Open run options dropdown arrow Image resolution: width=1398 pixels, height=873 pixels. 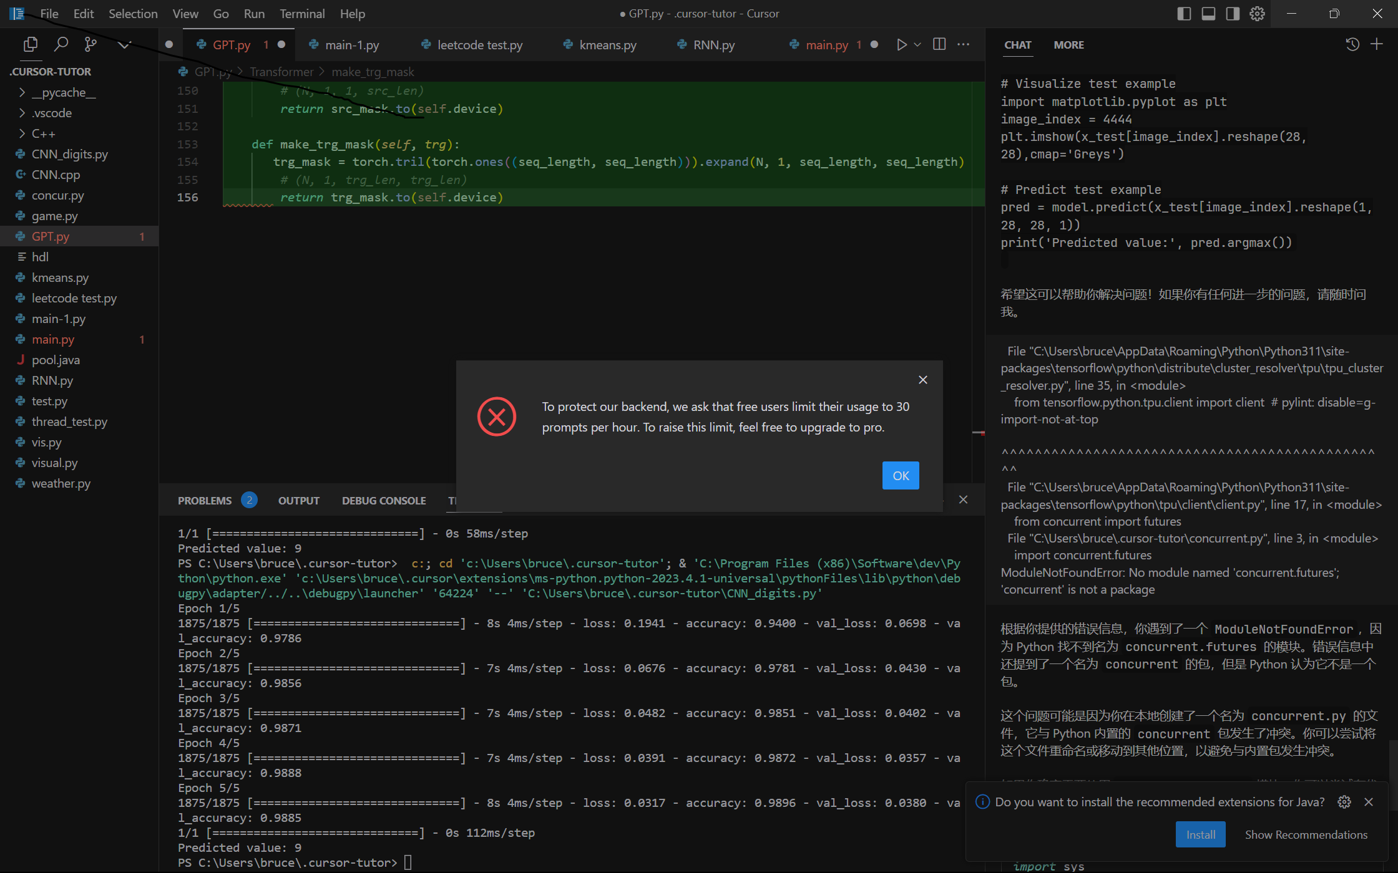pos(917,44)
